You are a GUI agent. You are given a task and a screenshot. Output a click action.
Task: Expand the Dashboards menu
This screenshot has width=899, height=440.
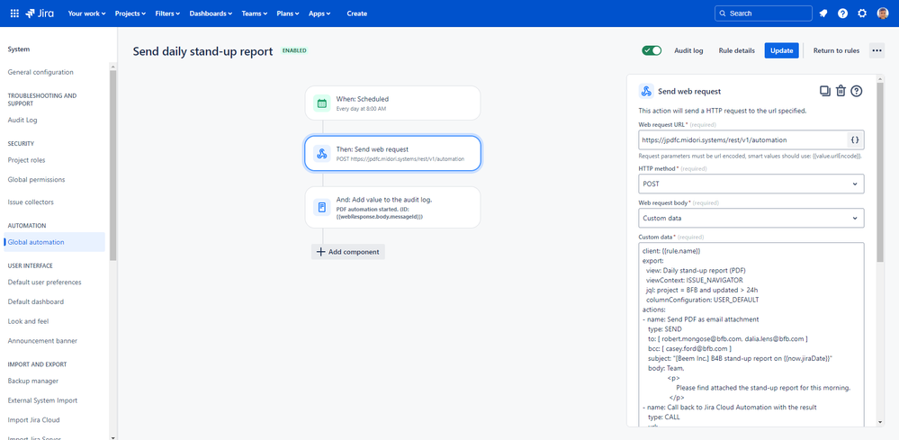[x=211, y=13]
